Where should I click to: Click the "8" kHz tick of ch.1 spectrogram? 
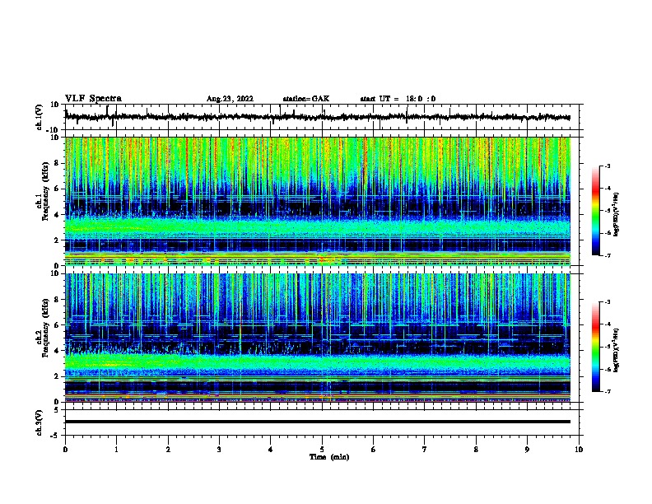57,163
